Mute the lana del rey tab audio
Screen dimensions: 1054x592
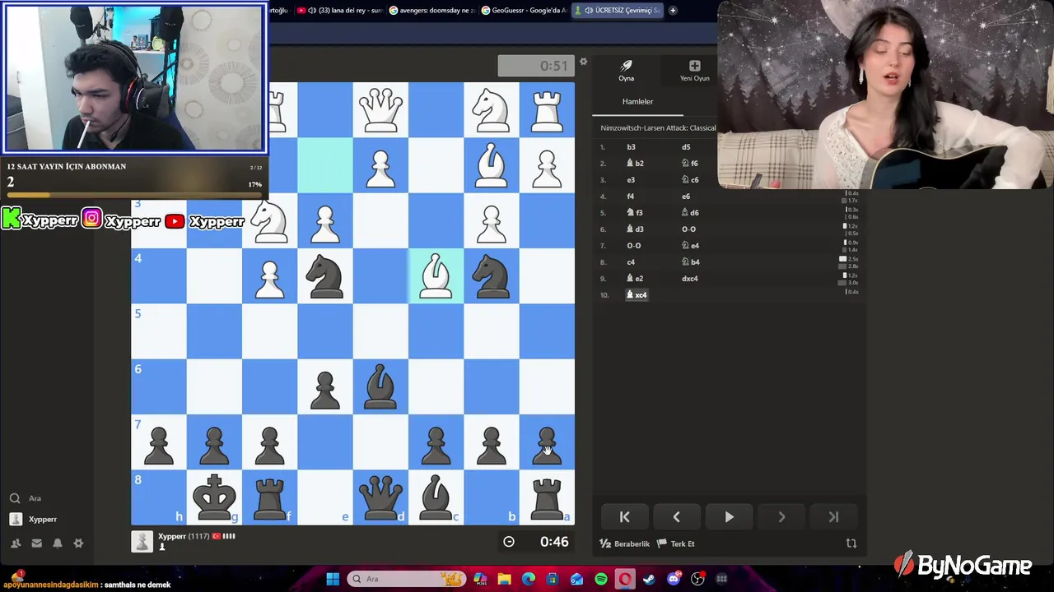click(311, 10)
